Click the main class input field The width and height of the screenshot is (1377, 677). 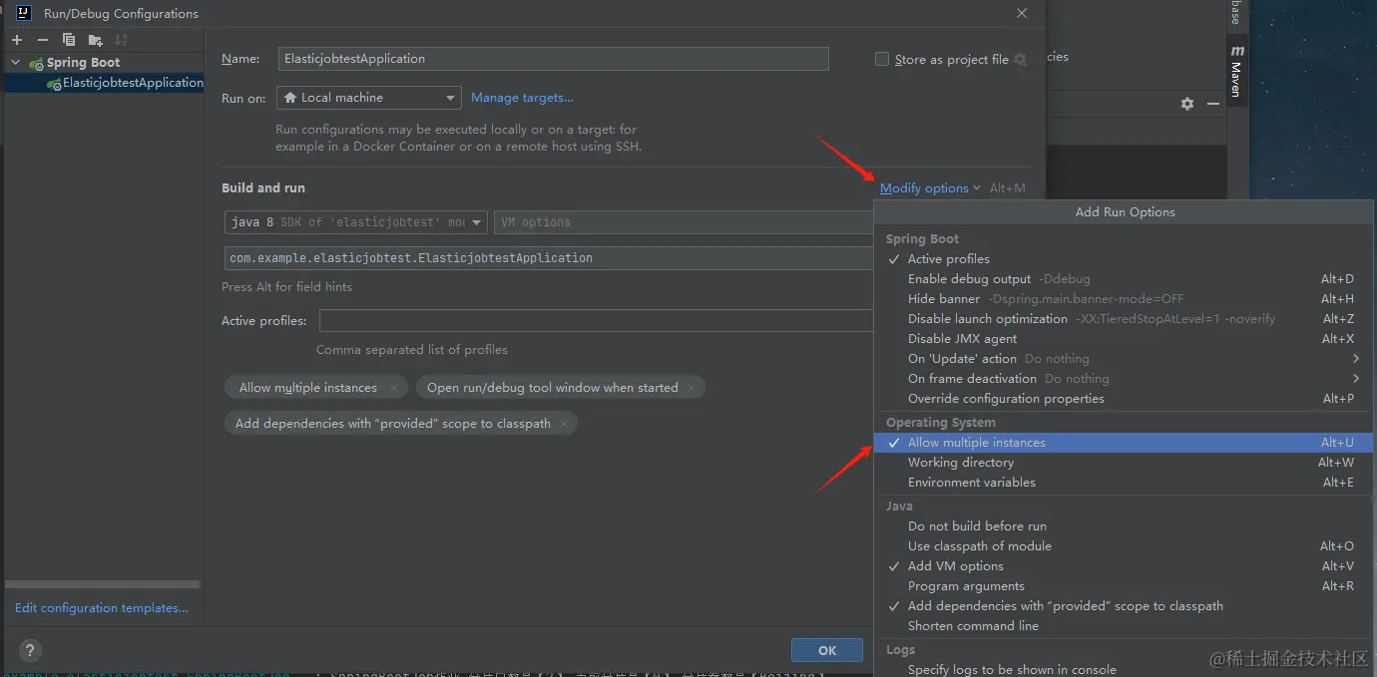(550, 258)
